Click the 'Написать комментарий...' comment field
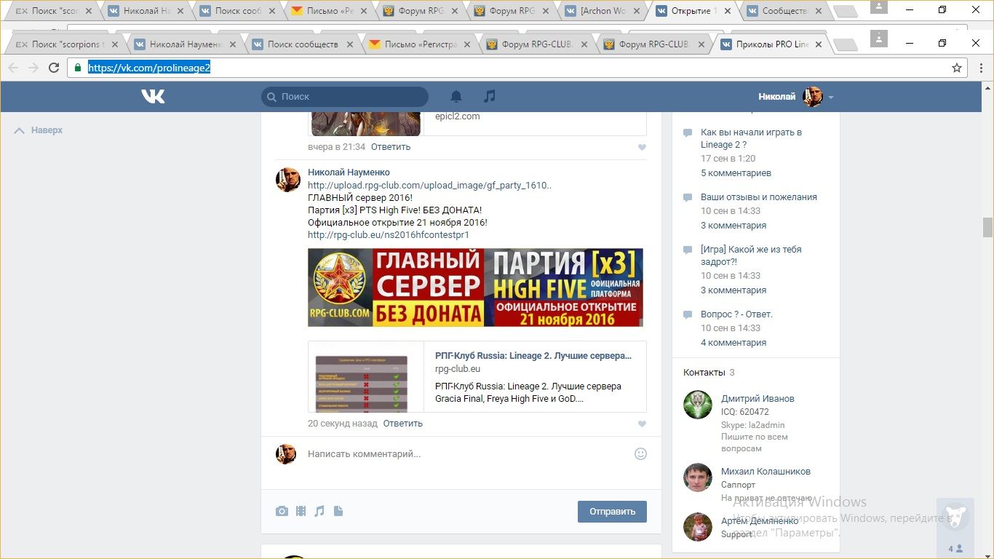 (x=466, y=454)
